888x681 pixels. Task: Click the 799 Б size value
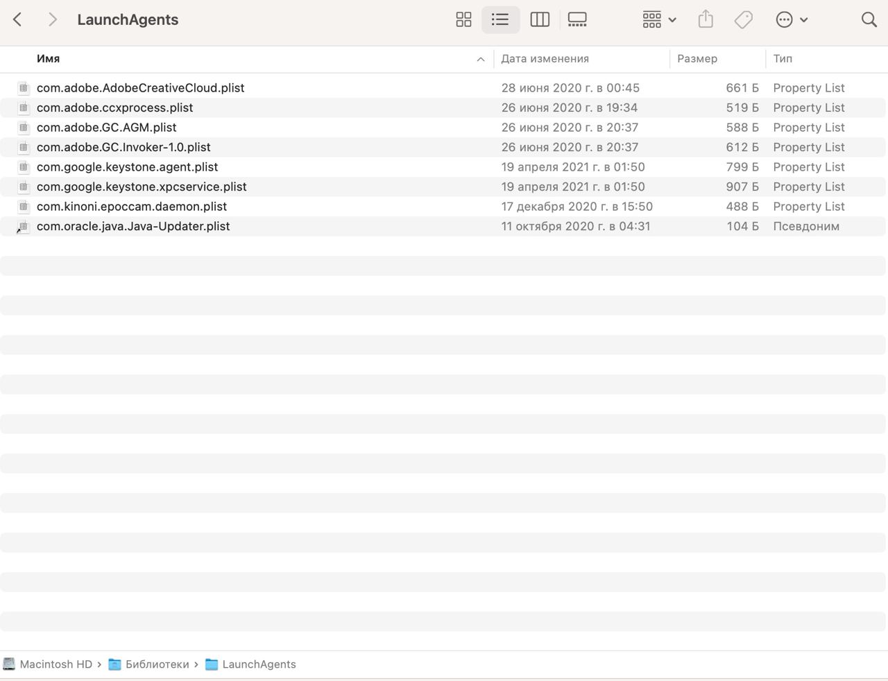pyautogui.click(x=742, y=167)
